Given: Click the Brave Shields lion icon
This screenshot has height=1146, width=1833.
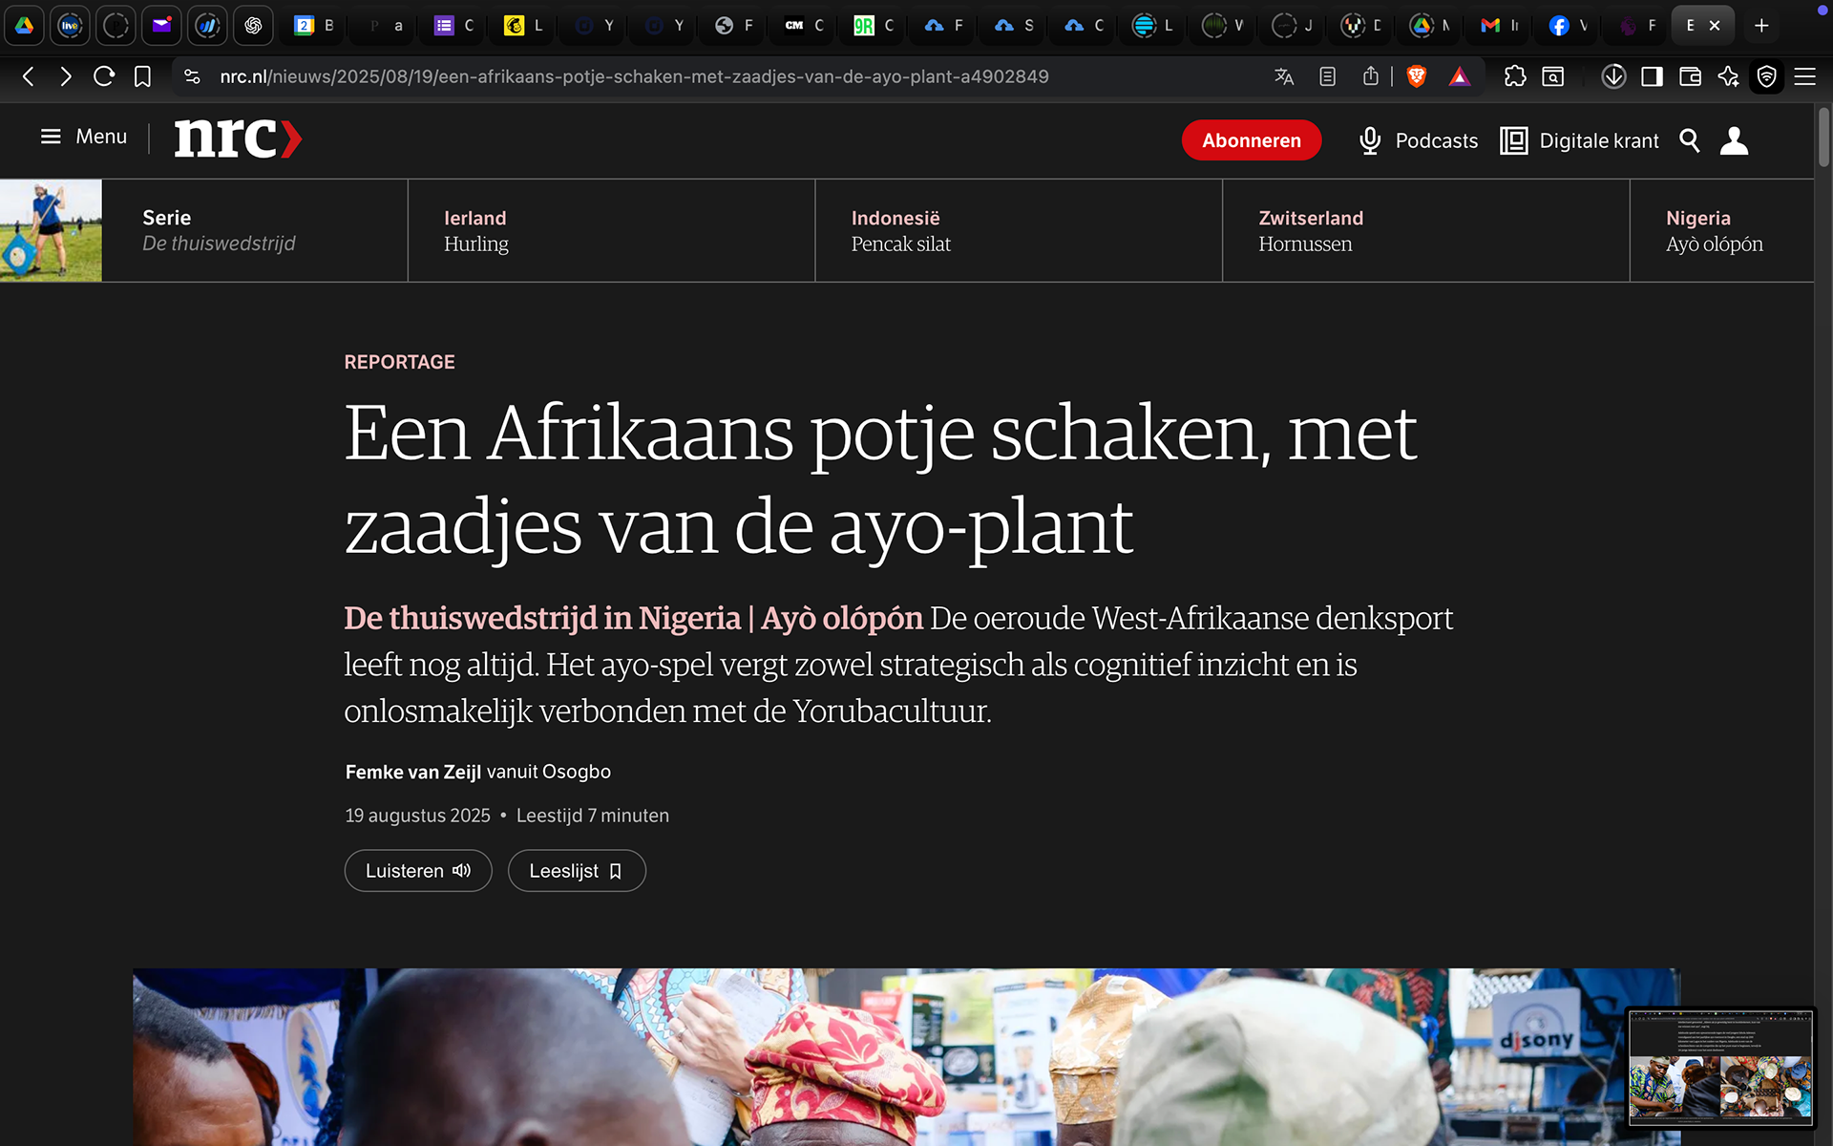Looking at the screenshot, I should (1417, 76).
